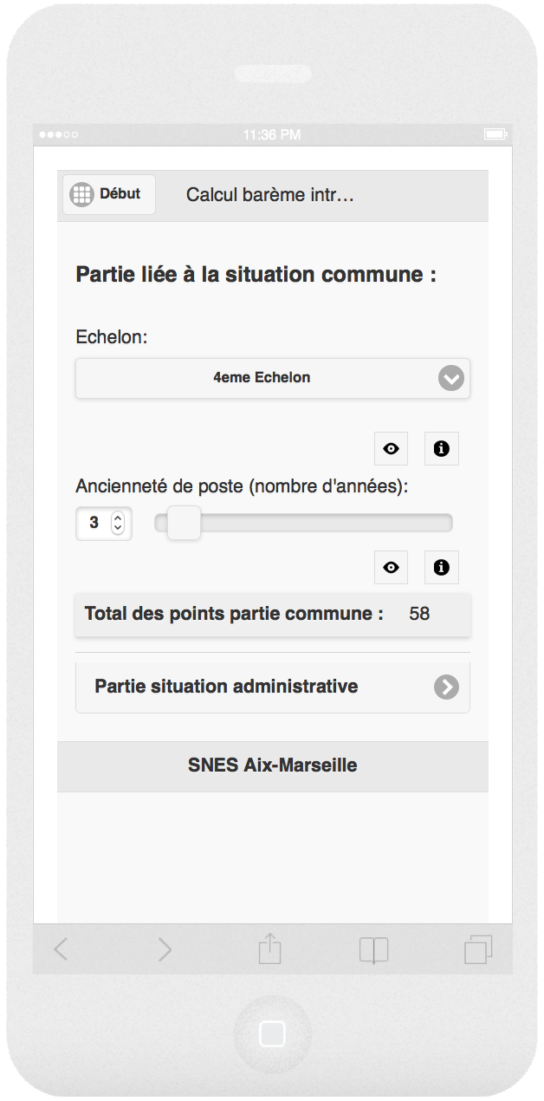Tap the Safari share icon

(270, 948)
